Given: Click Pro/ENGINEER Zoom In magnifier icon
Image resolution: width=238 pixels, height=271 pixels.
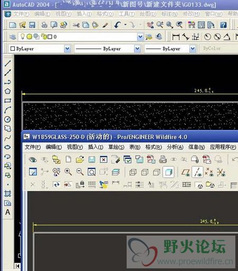Looking at the screenshot, I should 68,172.
